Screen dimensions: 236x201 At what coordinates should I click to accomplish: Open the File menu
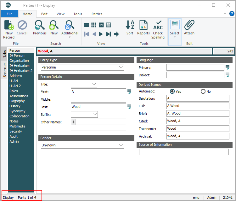tap(9, 14)
